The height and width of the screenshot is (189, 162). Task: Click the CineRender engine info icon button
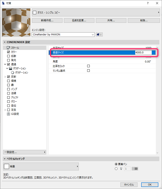pyautogui.click(x=99, y=35)
